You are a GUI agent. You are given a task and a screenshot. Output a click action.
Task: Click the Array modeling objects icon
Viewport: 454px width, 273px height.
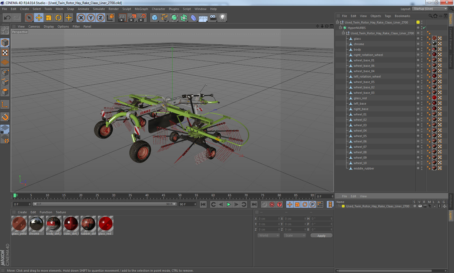pyautogui.click(x=184, y=18)
